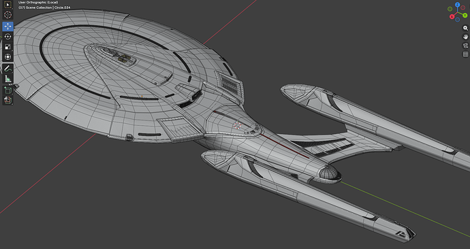Toggle the camera view button
This screenshot has width=470, height=249.
465,46
